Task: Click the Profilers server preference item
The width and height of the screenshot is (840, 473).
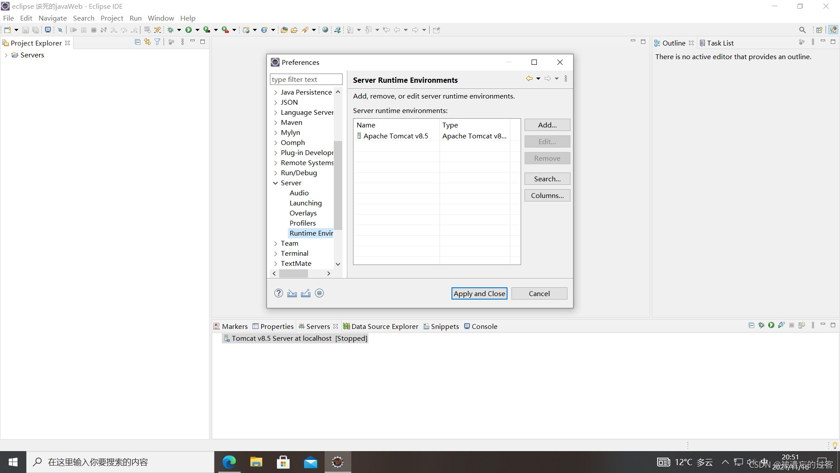Action: [302, 222]
